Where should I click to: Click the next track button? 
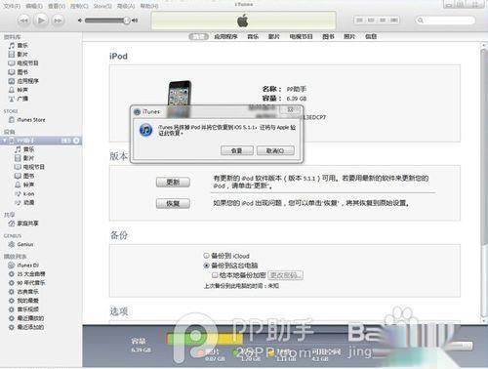tap(58, 20)
